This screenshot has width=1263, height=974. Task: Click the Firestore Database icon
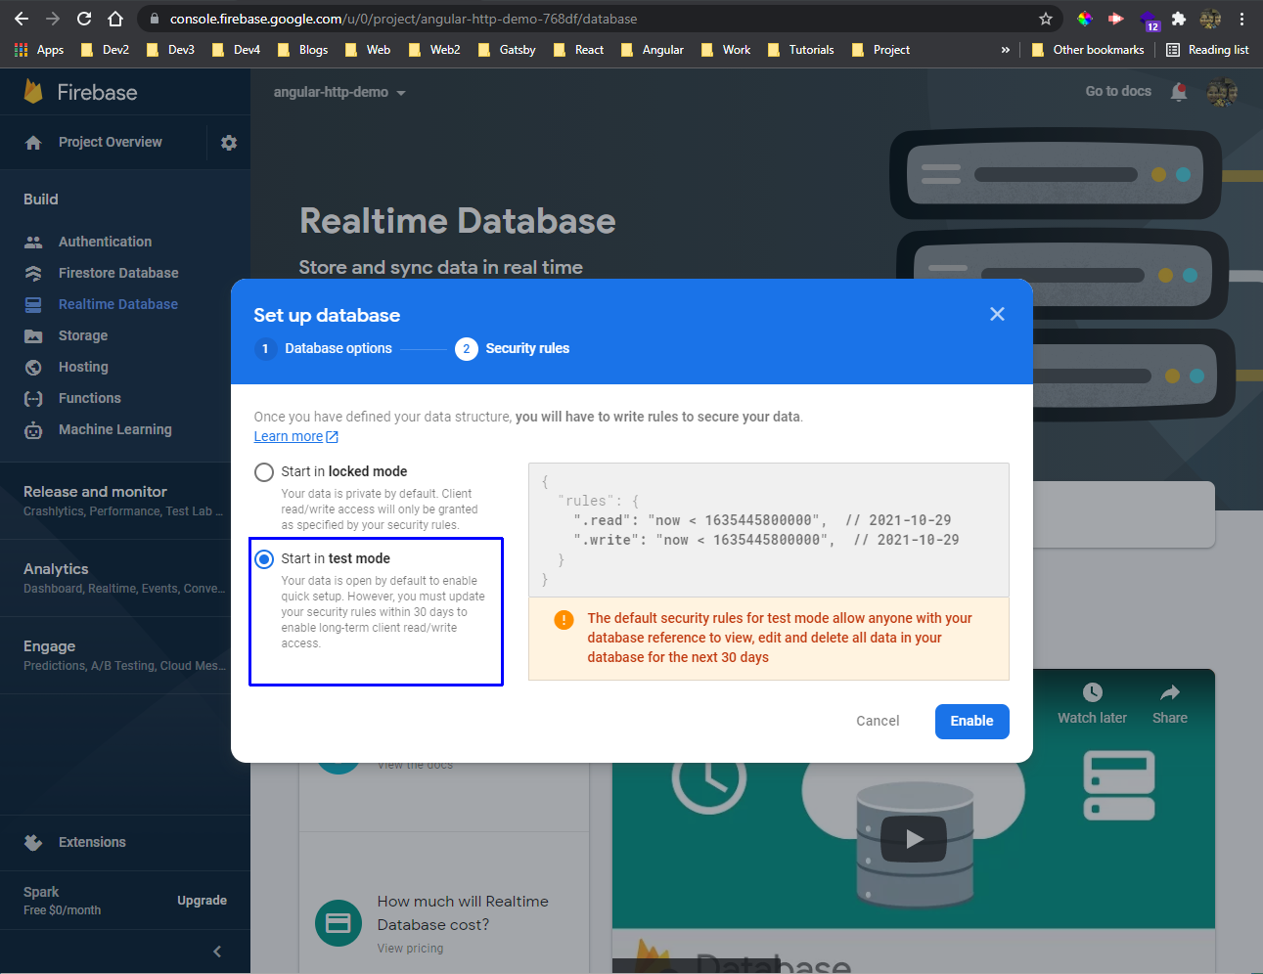pyautogui.click(x=33, y=273)
